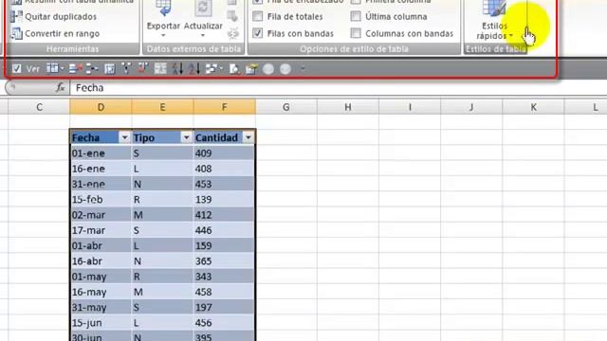Viewport: 607px width, 341px height.
Task: Select column H header
Action: click(348, 107)
